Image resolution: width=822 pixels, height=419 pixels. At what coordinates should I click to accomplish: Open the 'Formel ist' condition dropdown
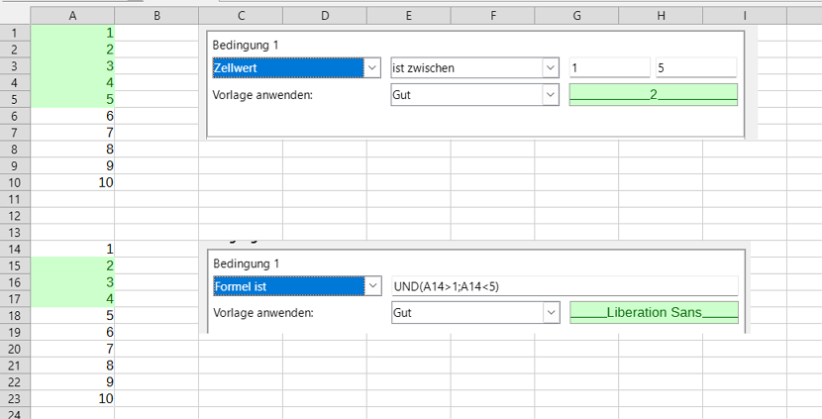372,286
